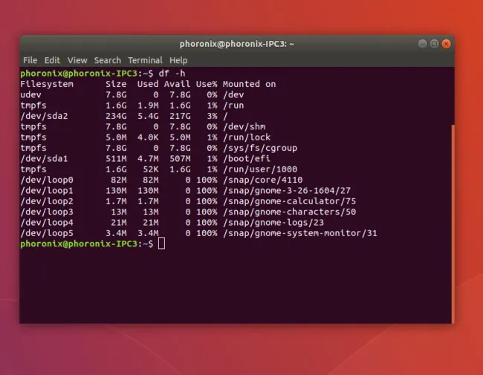Minimize the terminal window
Viewport: 483px width, 375px height.
point(422,44)
